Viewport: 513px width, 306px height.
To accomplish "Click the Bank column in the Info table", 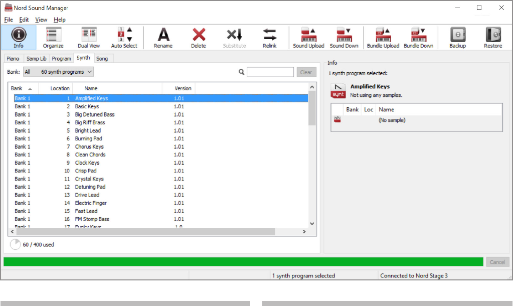I will [x=353, y=110].
